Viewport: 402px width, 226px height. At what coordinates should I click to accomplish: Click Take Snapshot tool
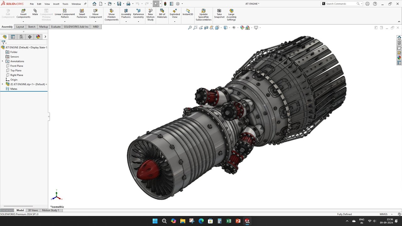pyautogui.click(x=219, y=14)
